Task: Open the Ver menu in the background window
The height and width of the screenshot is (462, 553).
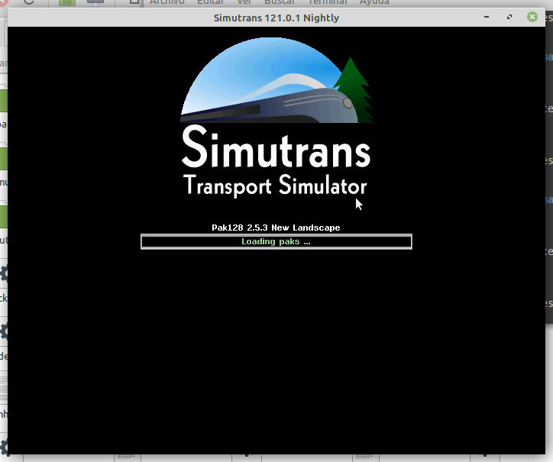Action: [x=244, y=2]
